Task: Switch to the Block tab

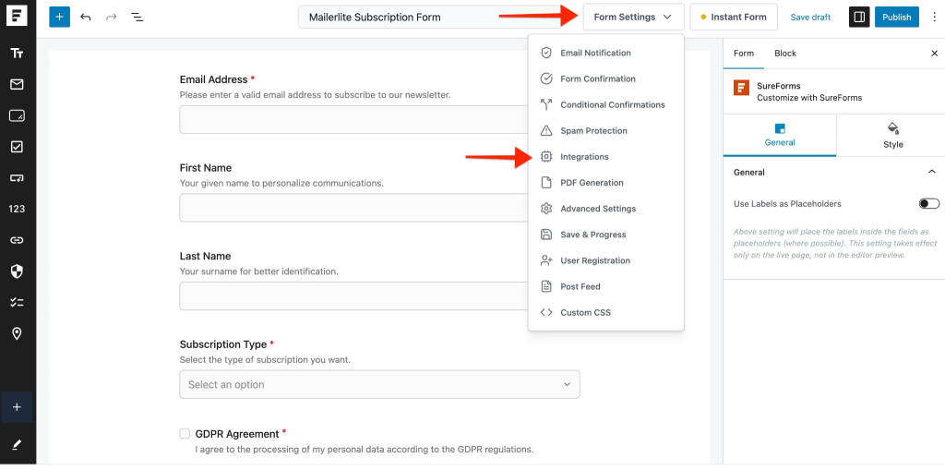Action: pos(785,53)
